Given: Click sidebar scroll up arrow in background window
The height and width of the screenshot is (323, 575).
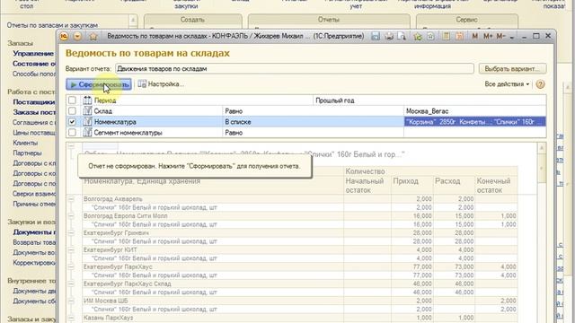Looking at the screenshot, I should [x=133, y=20].
